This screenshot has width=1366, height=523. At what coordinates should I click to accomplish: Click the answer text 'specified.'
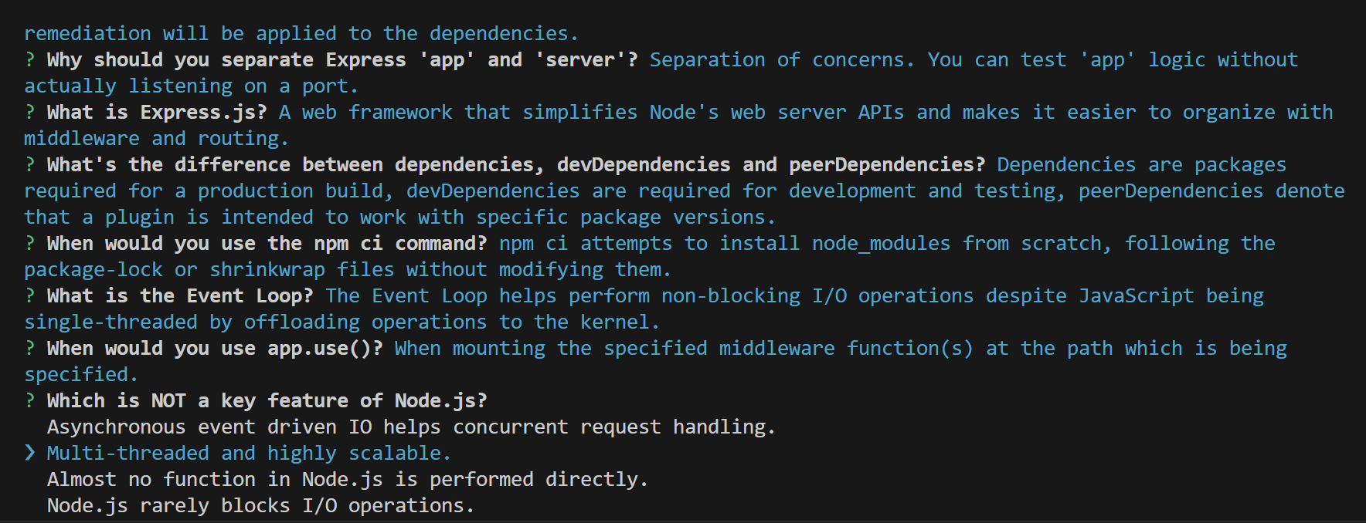point(81,375)
